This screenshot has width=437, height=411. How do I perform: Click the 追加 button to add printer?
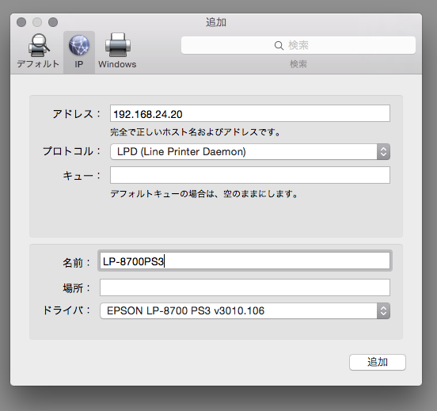(378, 362)
